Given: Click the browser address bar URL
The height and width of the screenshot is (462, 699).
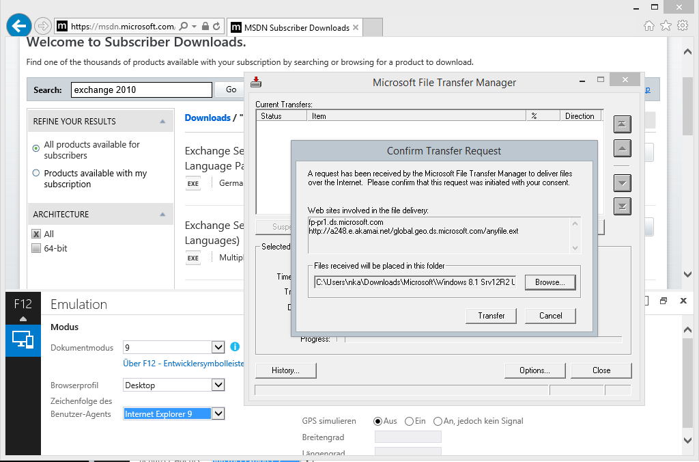Looking at the screenshot, I should coord(123,27).
